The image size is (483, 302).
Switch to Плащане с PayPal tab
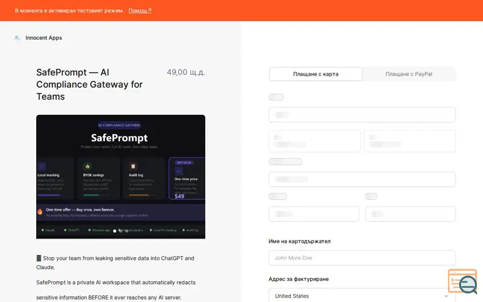pos(409,74)
